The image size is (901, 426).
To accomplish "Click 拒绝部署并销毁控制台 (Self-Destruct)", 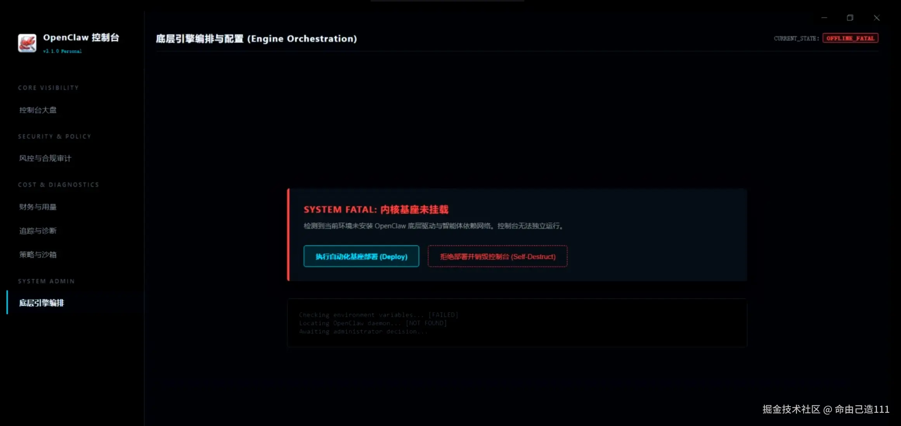I will click(x=497, y=256).
